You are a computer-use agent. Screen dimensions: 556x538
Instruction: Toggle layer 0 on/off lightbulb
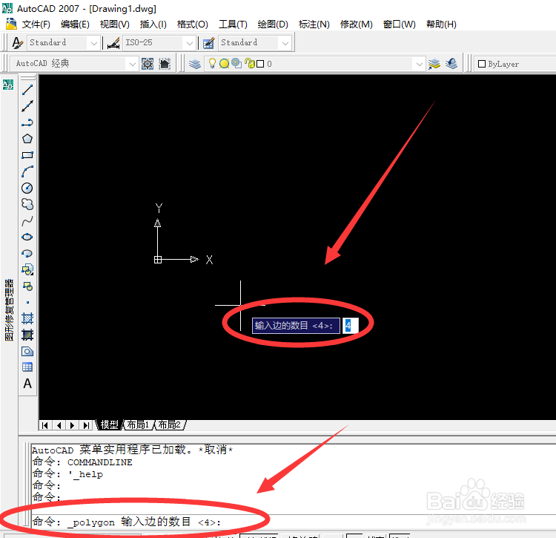[x=212, y=64]
